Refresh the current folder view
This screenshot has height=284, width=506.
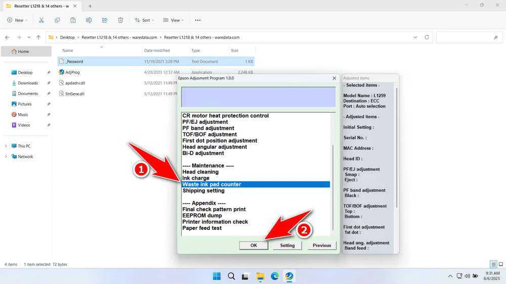pos(427,37)
